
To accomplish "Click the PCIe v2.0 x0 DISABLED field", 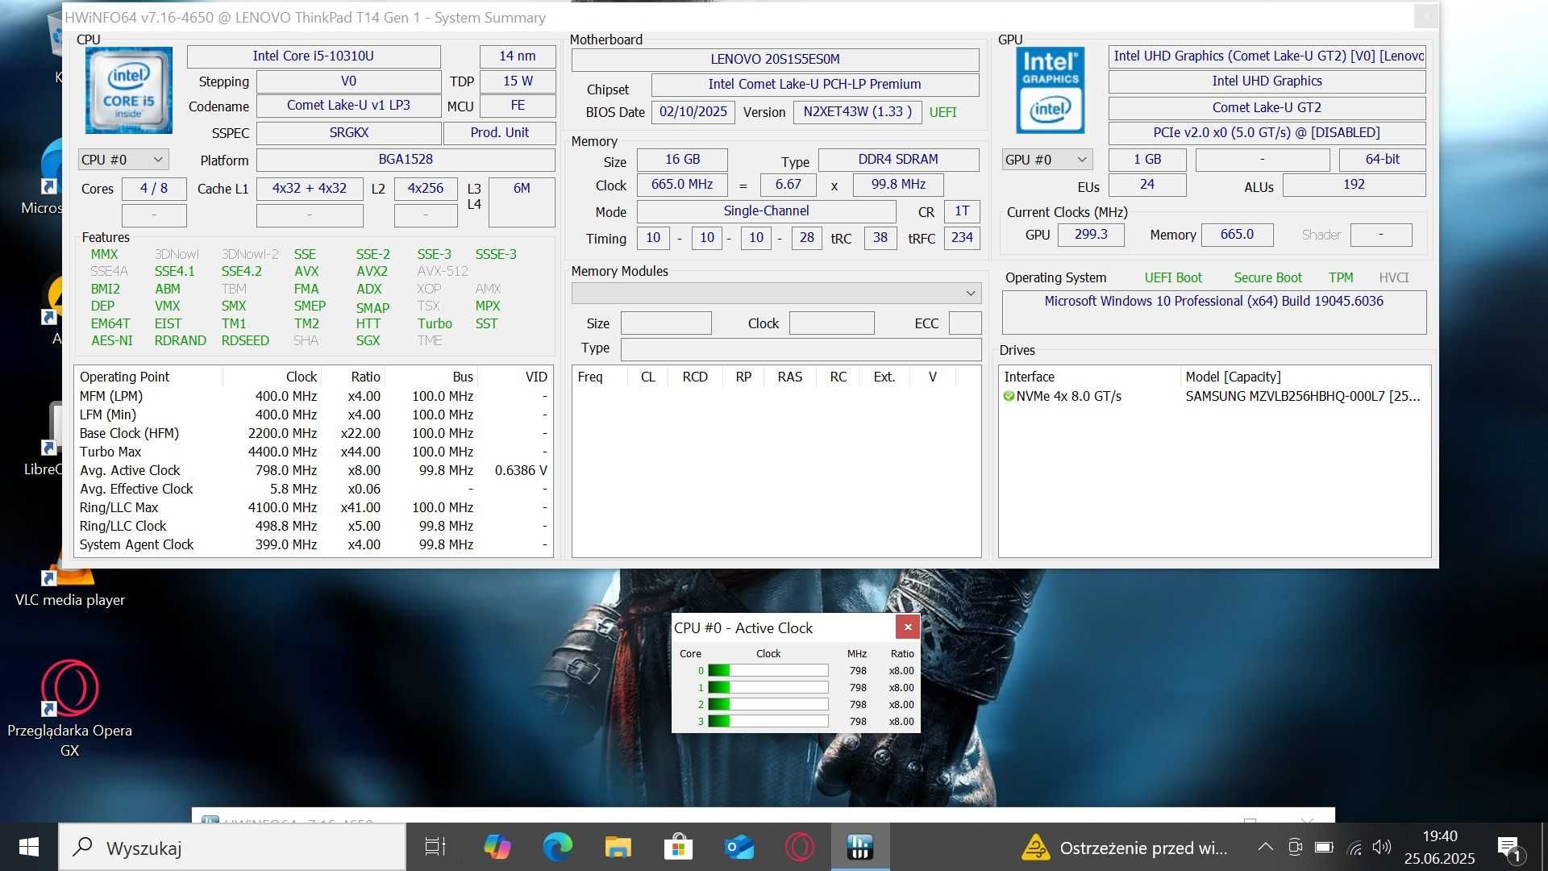I will pyautogui.click(x=1266, y=132).
